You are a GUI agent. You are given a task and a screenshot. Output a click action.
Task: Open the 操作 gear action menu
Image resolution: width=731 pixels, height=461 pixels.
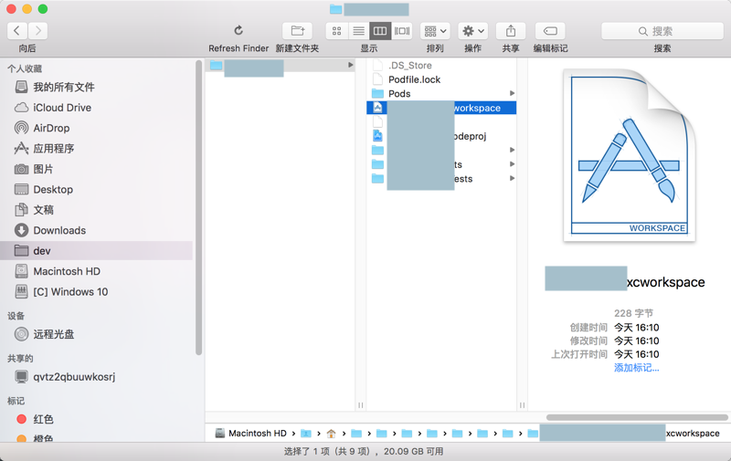pos(472,31)
